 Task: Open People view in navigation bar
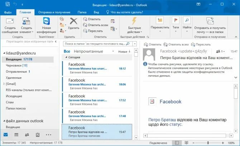point(27,135)
